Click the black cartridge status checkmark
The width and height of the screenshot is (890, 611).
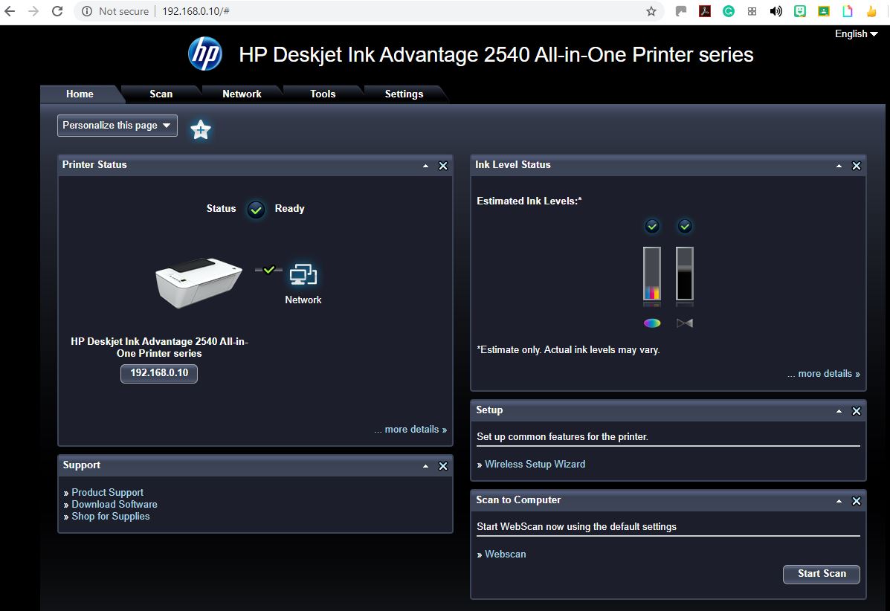pyautogui.click(x=685, y=227)
